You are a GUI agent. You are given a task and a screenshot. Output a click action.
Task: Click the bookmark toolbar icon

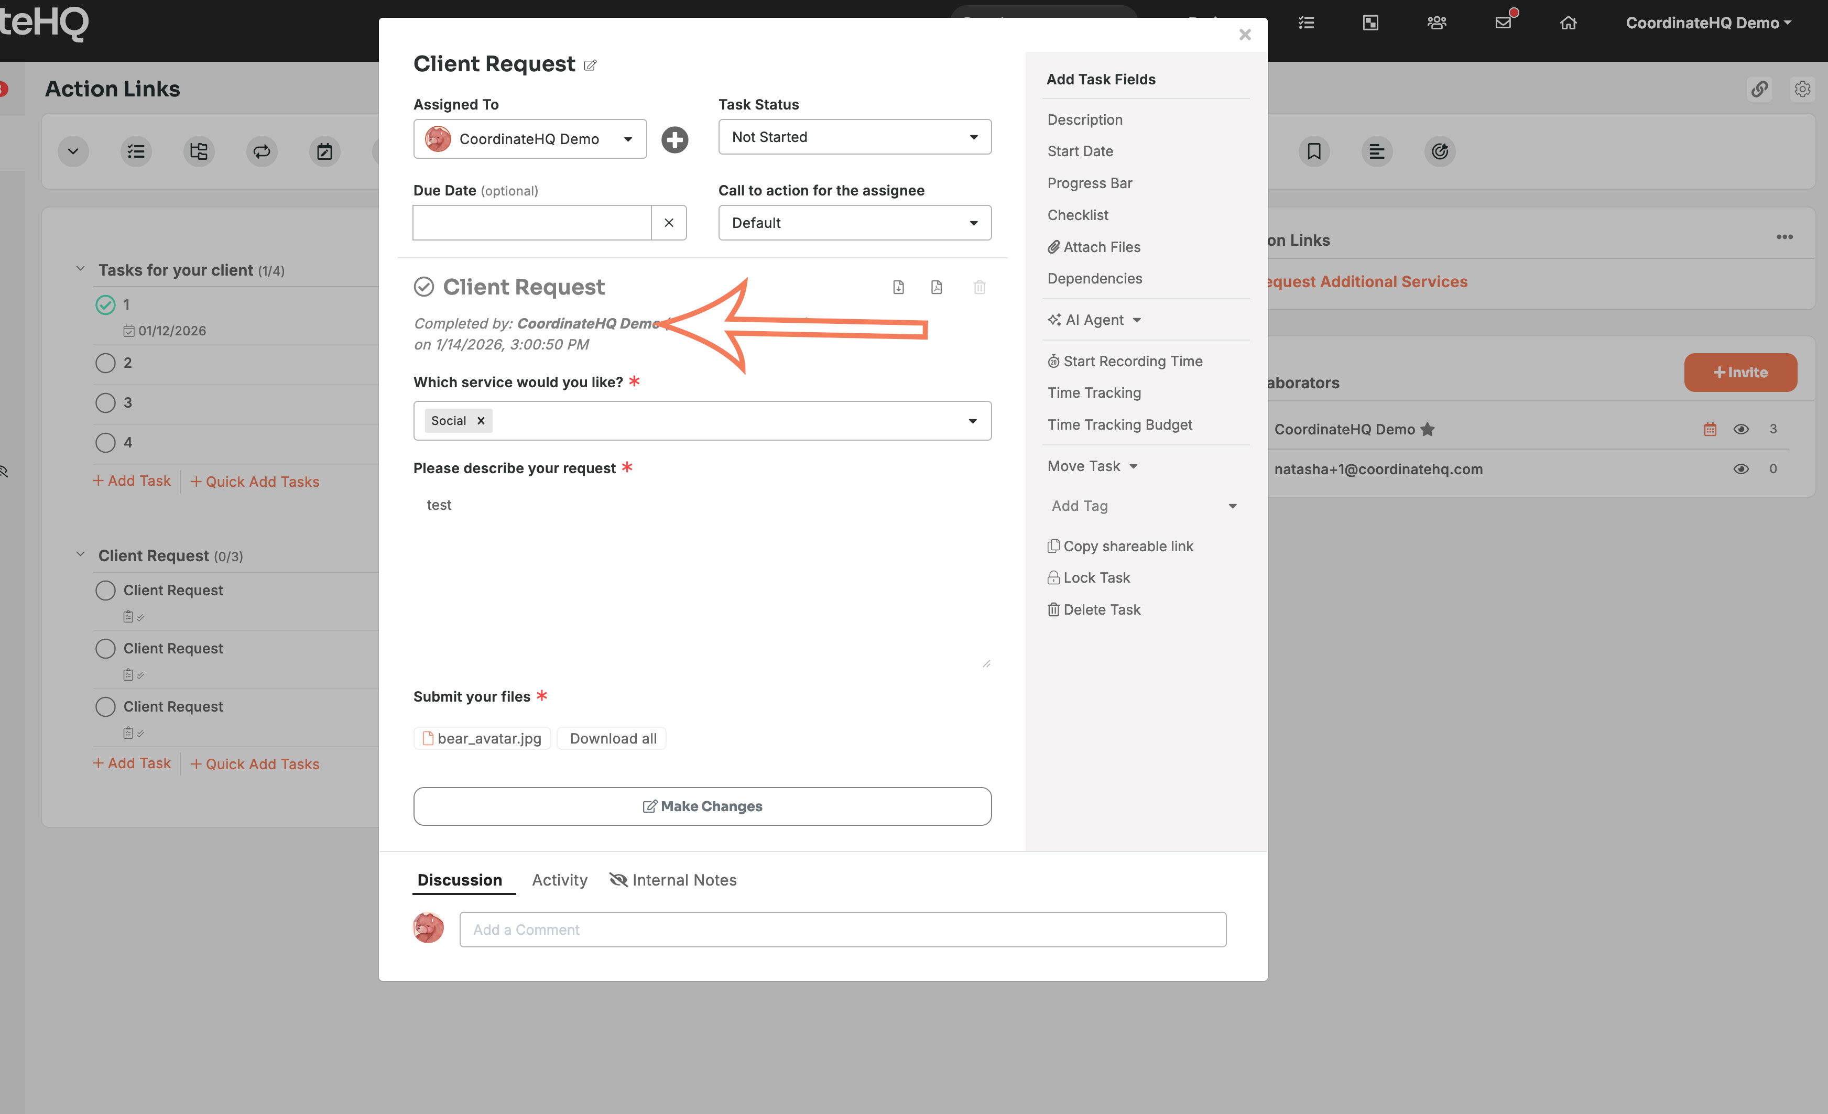[x=1314, y=151]
